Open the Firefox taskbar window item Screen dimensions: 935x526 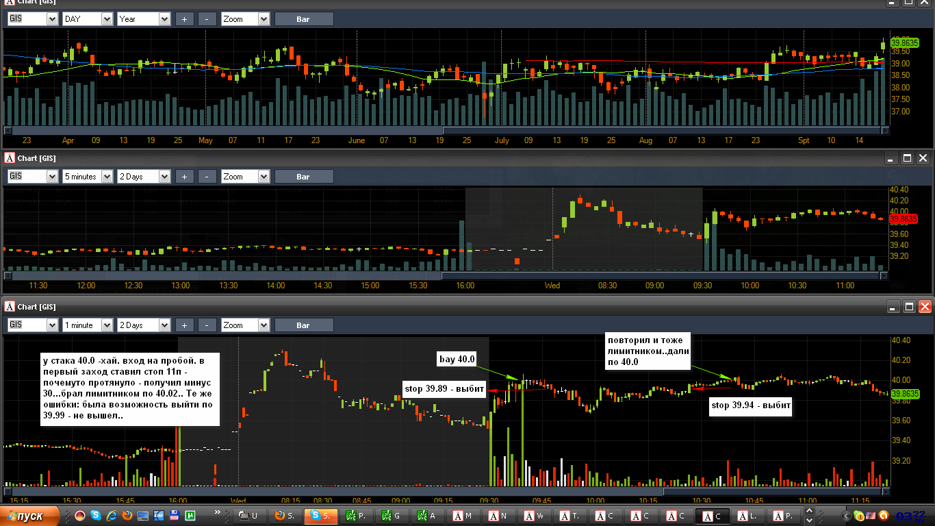pos(285,516)
